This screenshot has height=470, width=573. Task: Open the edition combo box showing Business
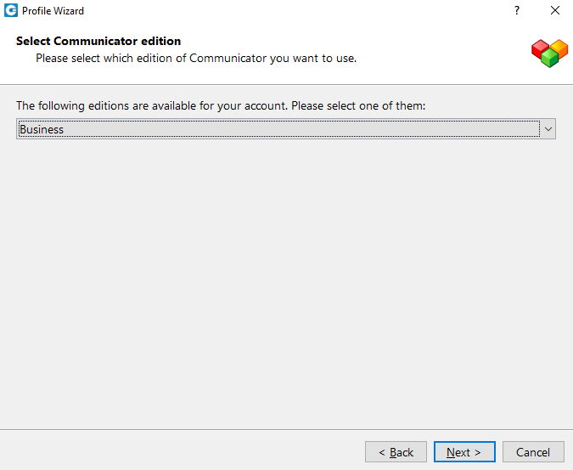(x=286, y=128)
